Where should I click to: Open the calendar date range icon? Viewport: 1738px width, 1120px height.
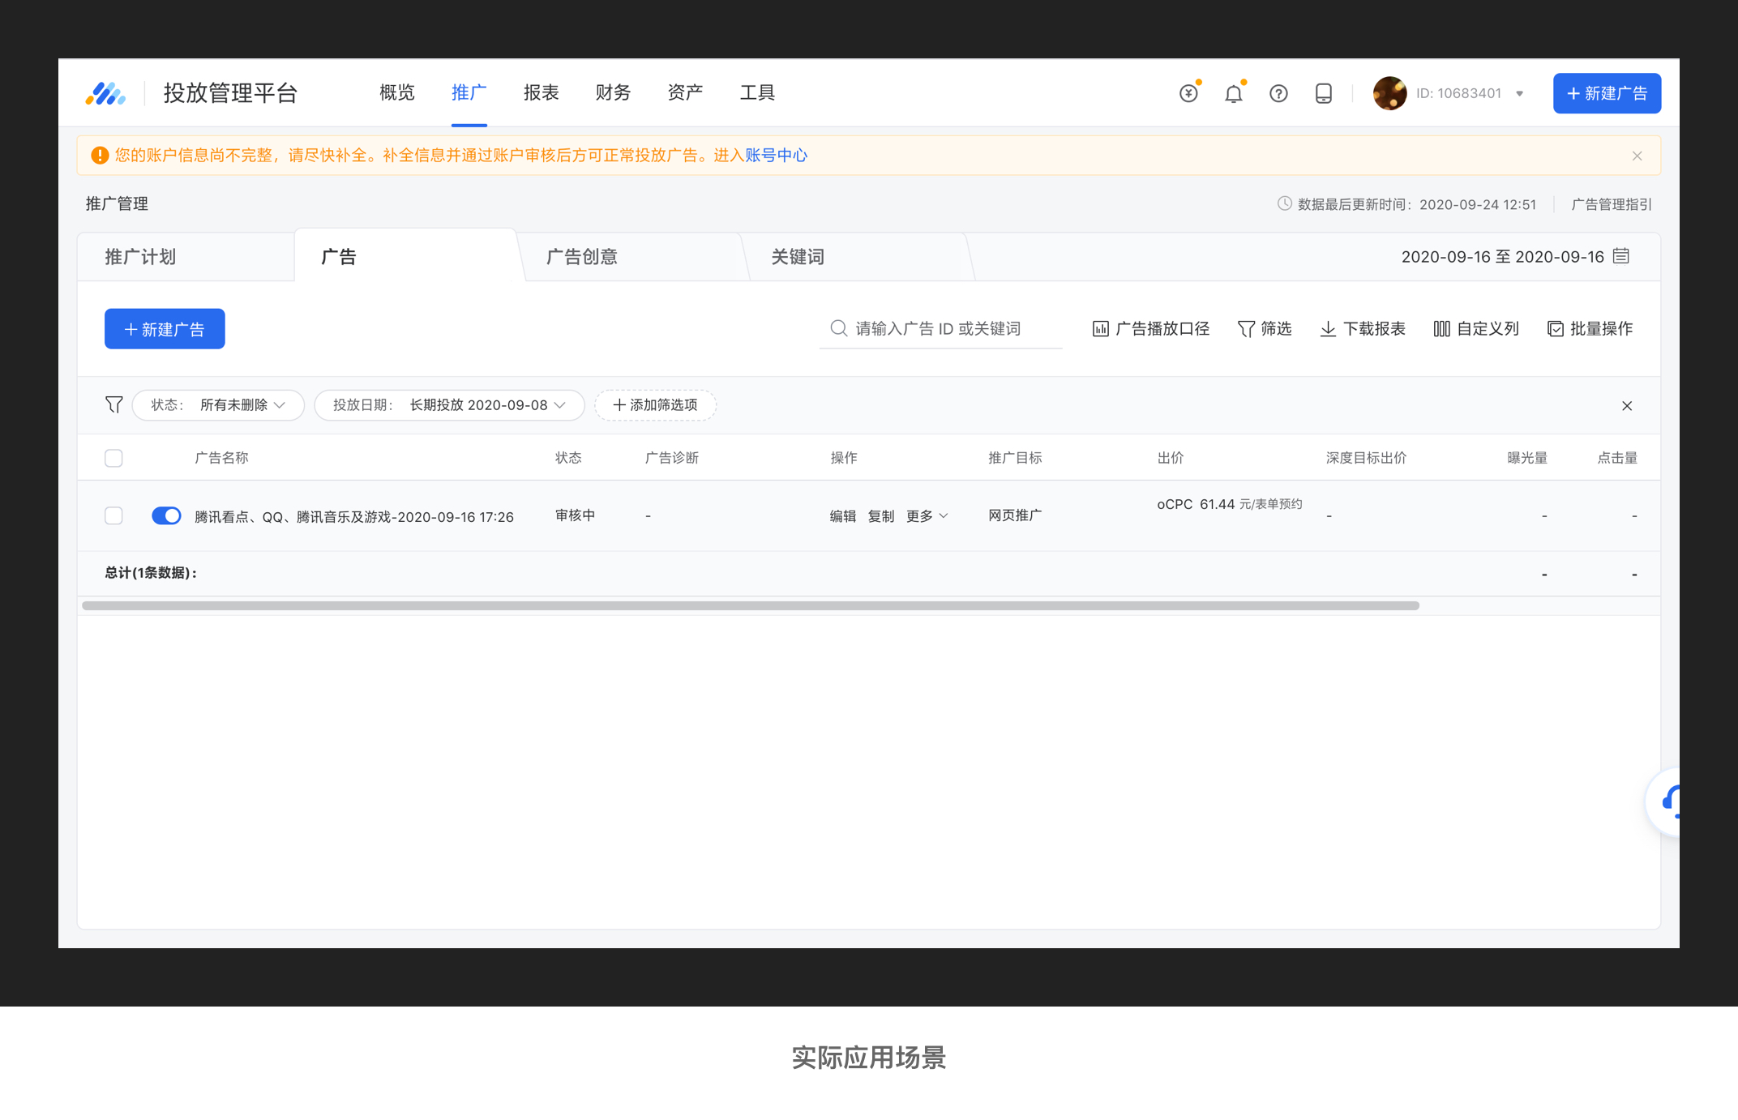point(1621,256)
